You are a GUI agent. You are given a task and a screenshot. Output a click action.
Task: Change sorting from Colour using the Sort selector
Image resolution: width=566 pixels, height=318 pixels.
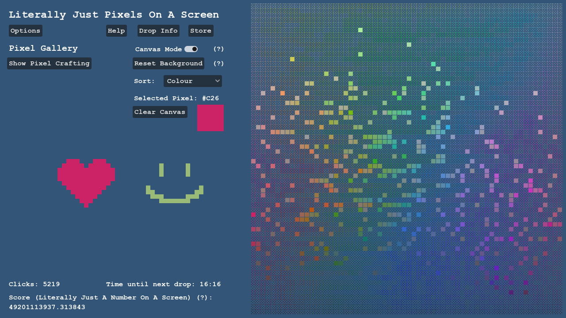coord(193,81)
